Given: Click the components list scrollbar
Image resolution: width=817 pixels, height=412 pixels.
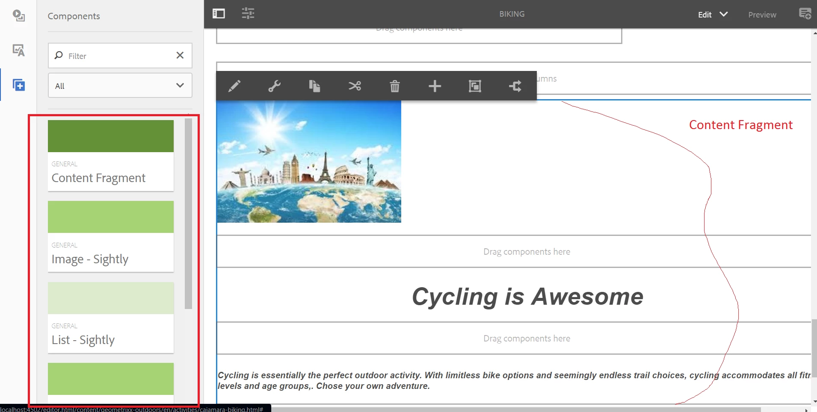Looking at the screenshot, I should (188, 214).
